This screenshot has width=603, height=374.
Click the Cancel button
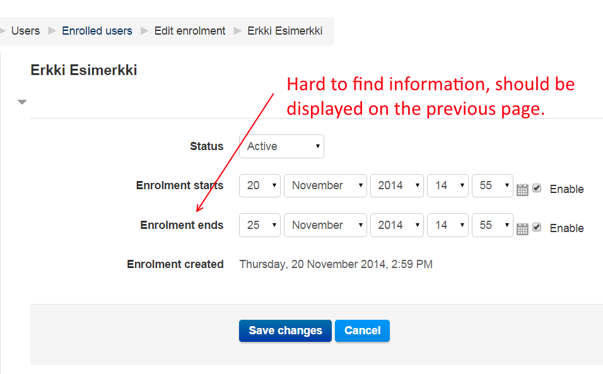tap(362, 330)
